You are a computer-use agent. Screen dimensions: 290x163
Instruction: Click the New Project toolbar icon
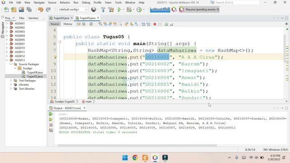[14, 10]
